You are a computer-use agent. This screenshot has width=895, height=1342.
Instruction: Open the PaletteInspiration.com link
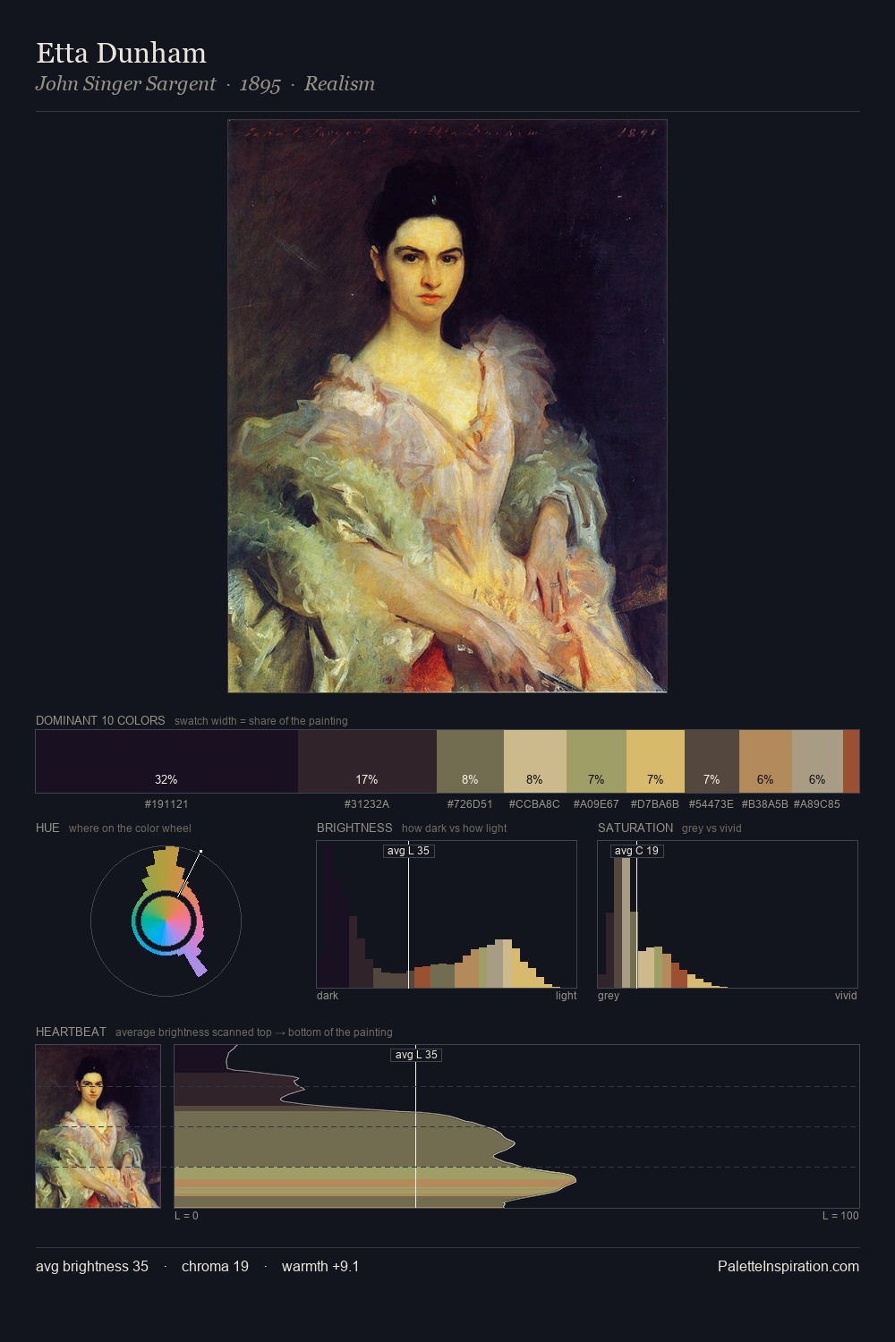(788, 1266)
